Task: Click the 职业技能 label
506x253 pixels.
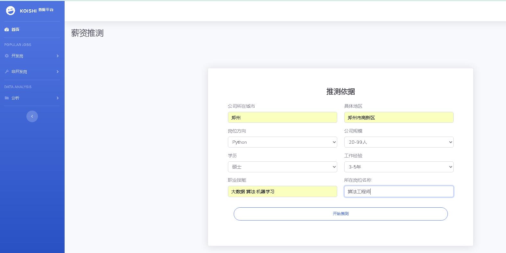Action: pos(237,180)
